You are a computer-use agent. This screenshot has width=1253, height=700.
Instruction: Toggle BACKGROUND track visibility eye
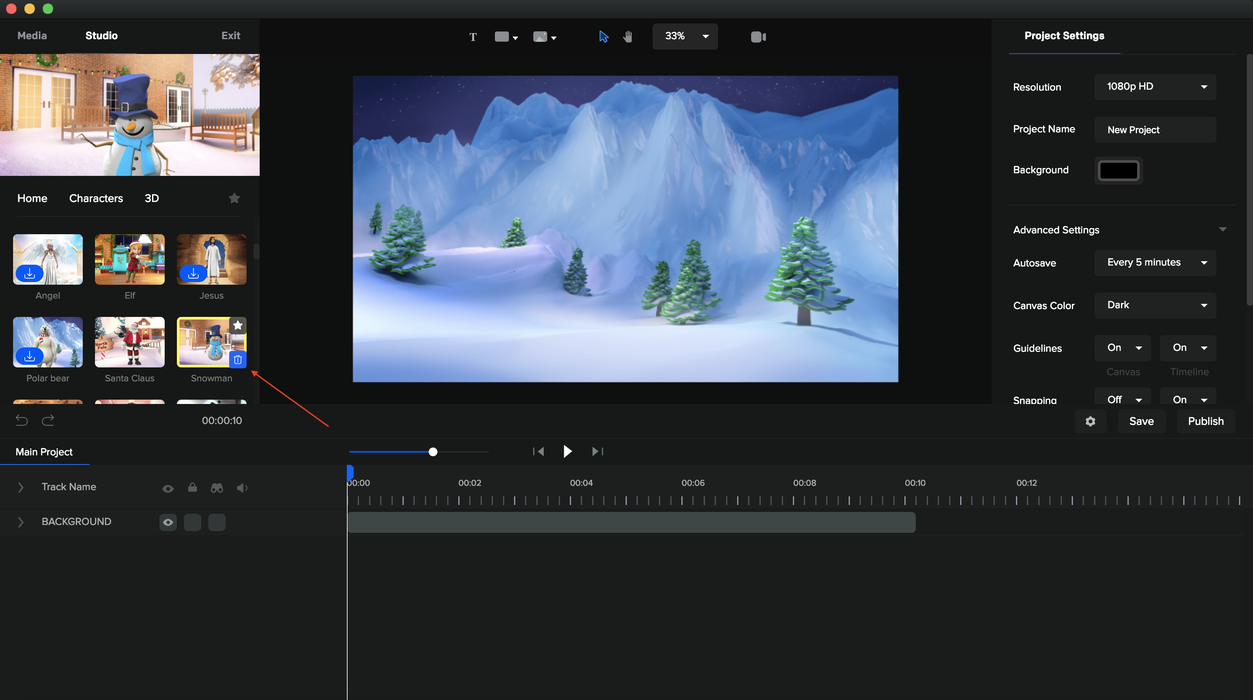[x=168, y=522]
